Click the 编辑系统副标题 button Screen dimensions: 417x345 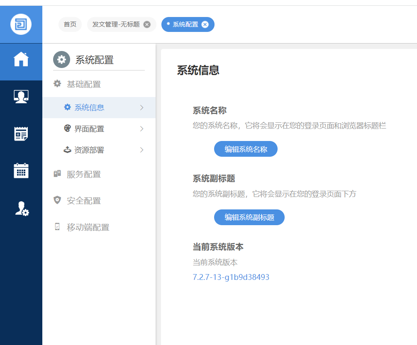click(x=249, y=217)
